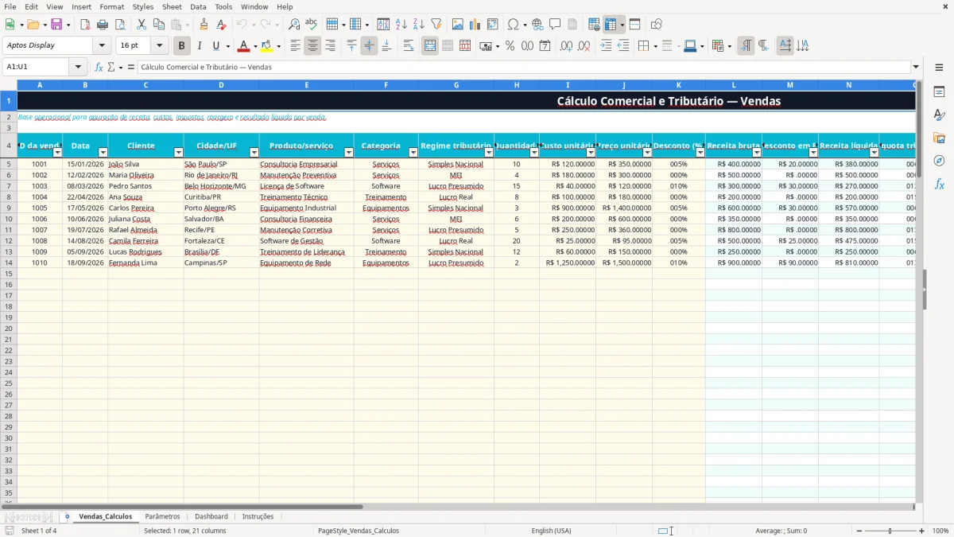Open the sidebar Functions deck
Image resolution: width=954 pixels, height=537 pixels.
[x=939, y=184]
